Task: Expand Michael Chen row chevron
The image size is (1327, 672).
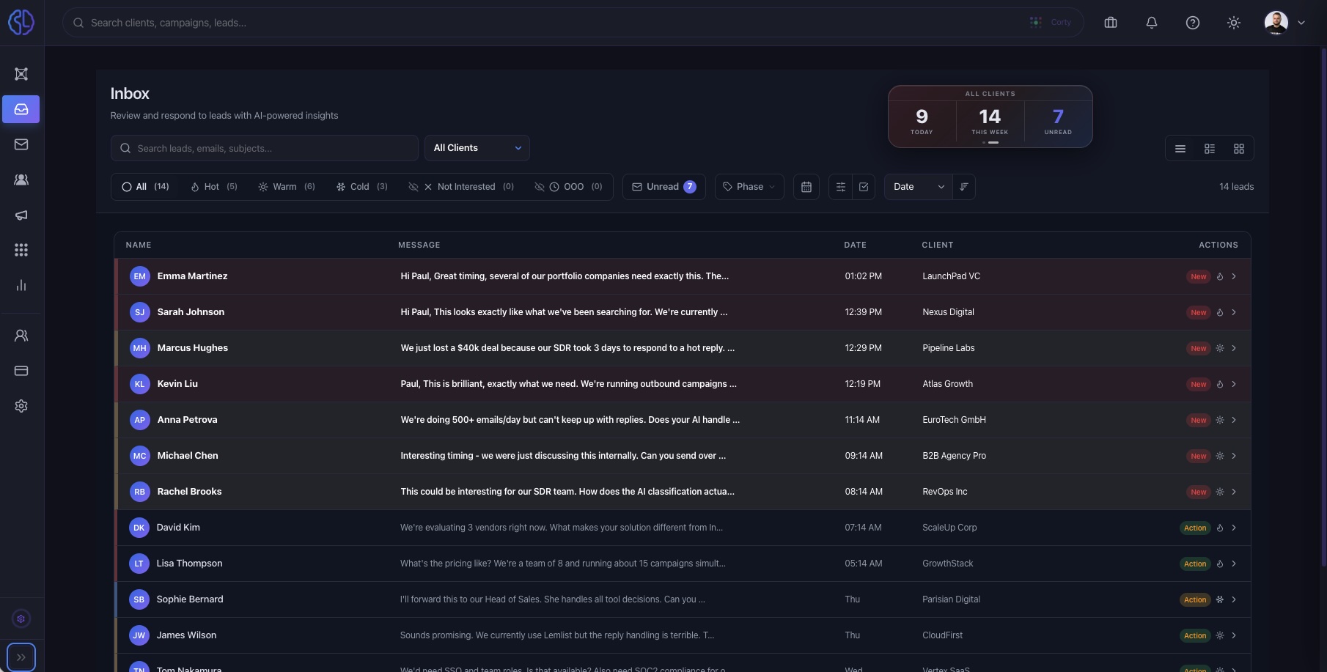Action: (1234, 456)
